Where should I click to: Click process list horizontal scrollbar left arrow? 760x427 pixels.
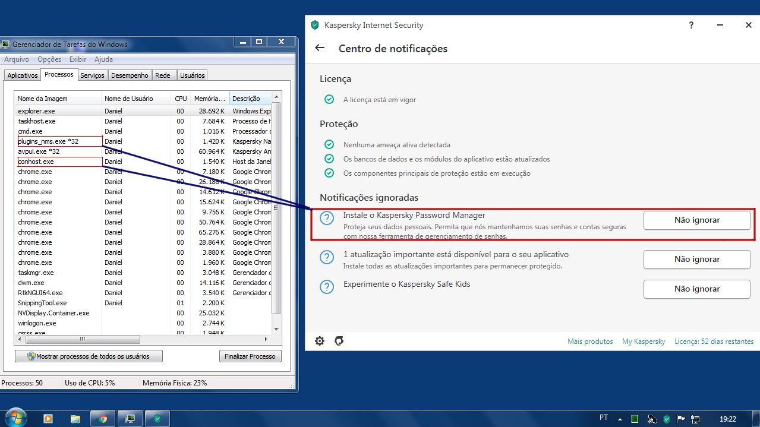click(21, 339)
